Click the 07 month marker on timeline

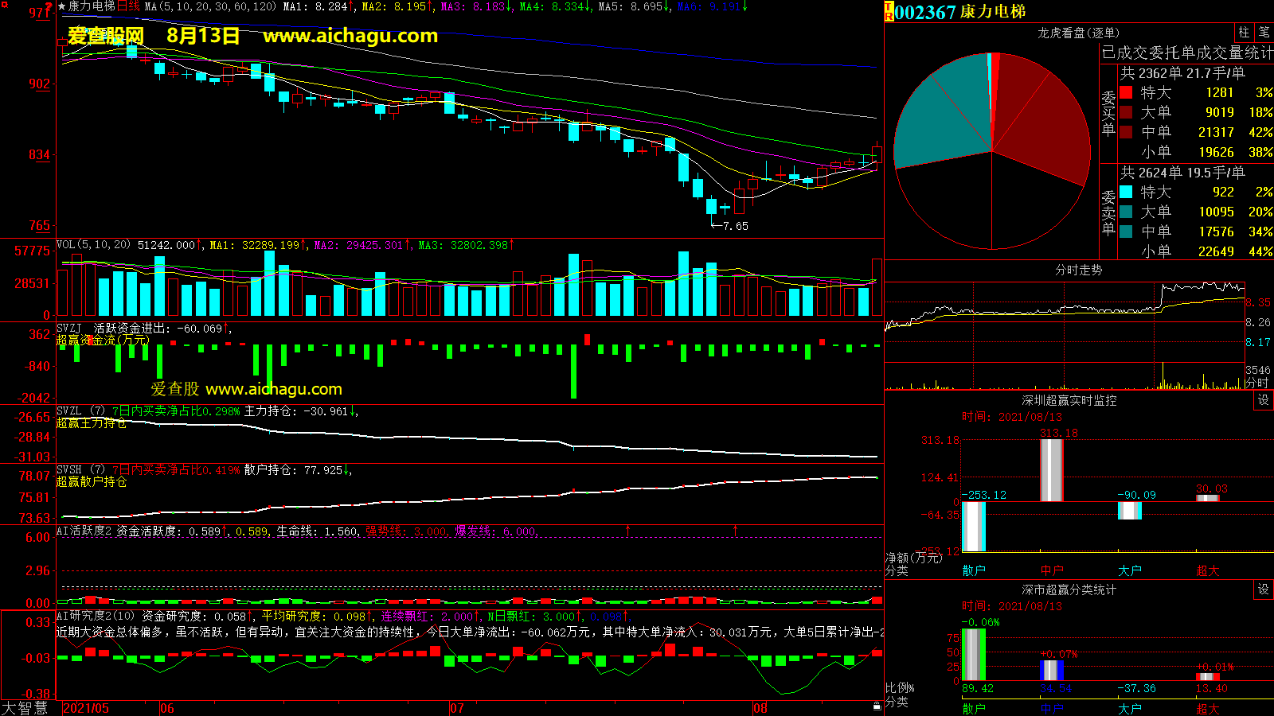click(x=457, y=708)
